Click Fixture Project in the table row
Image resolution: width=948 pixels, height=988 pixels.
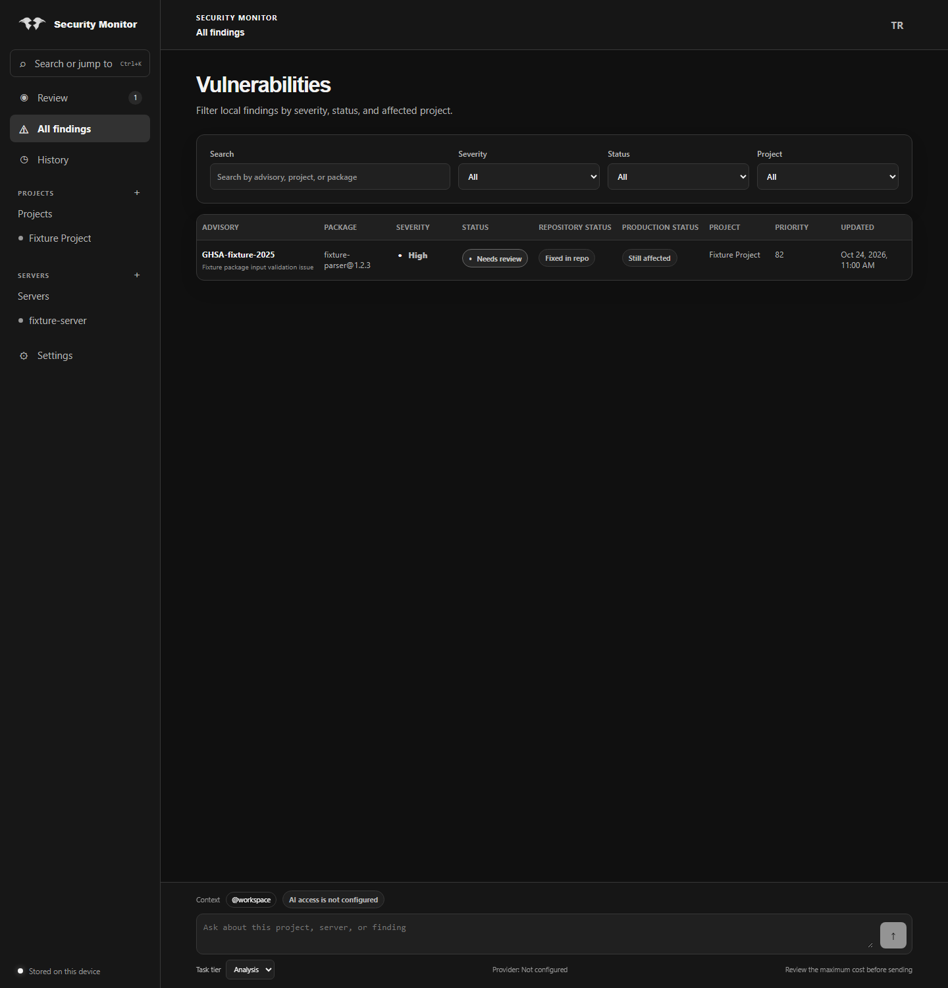735,255
